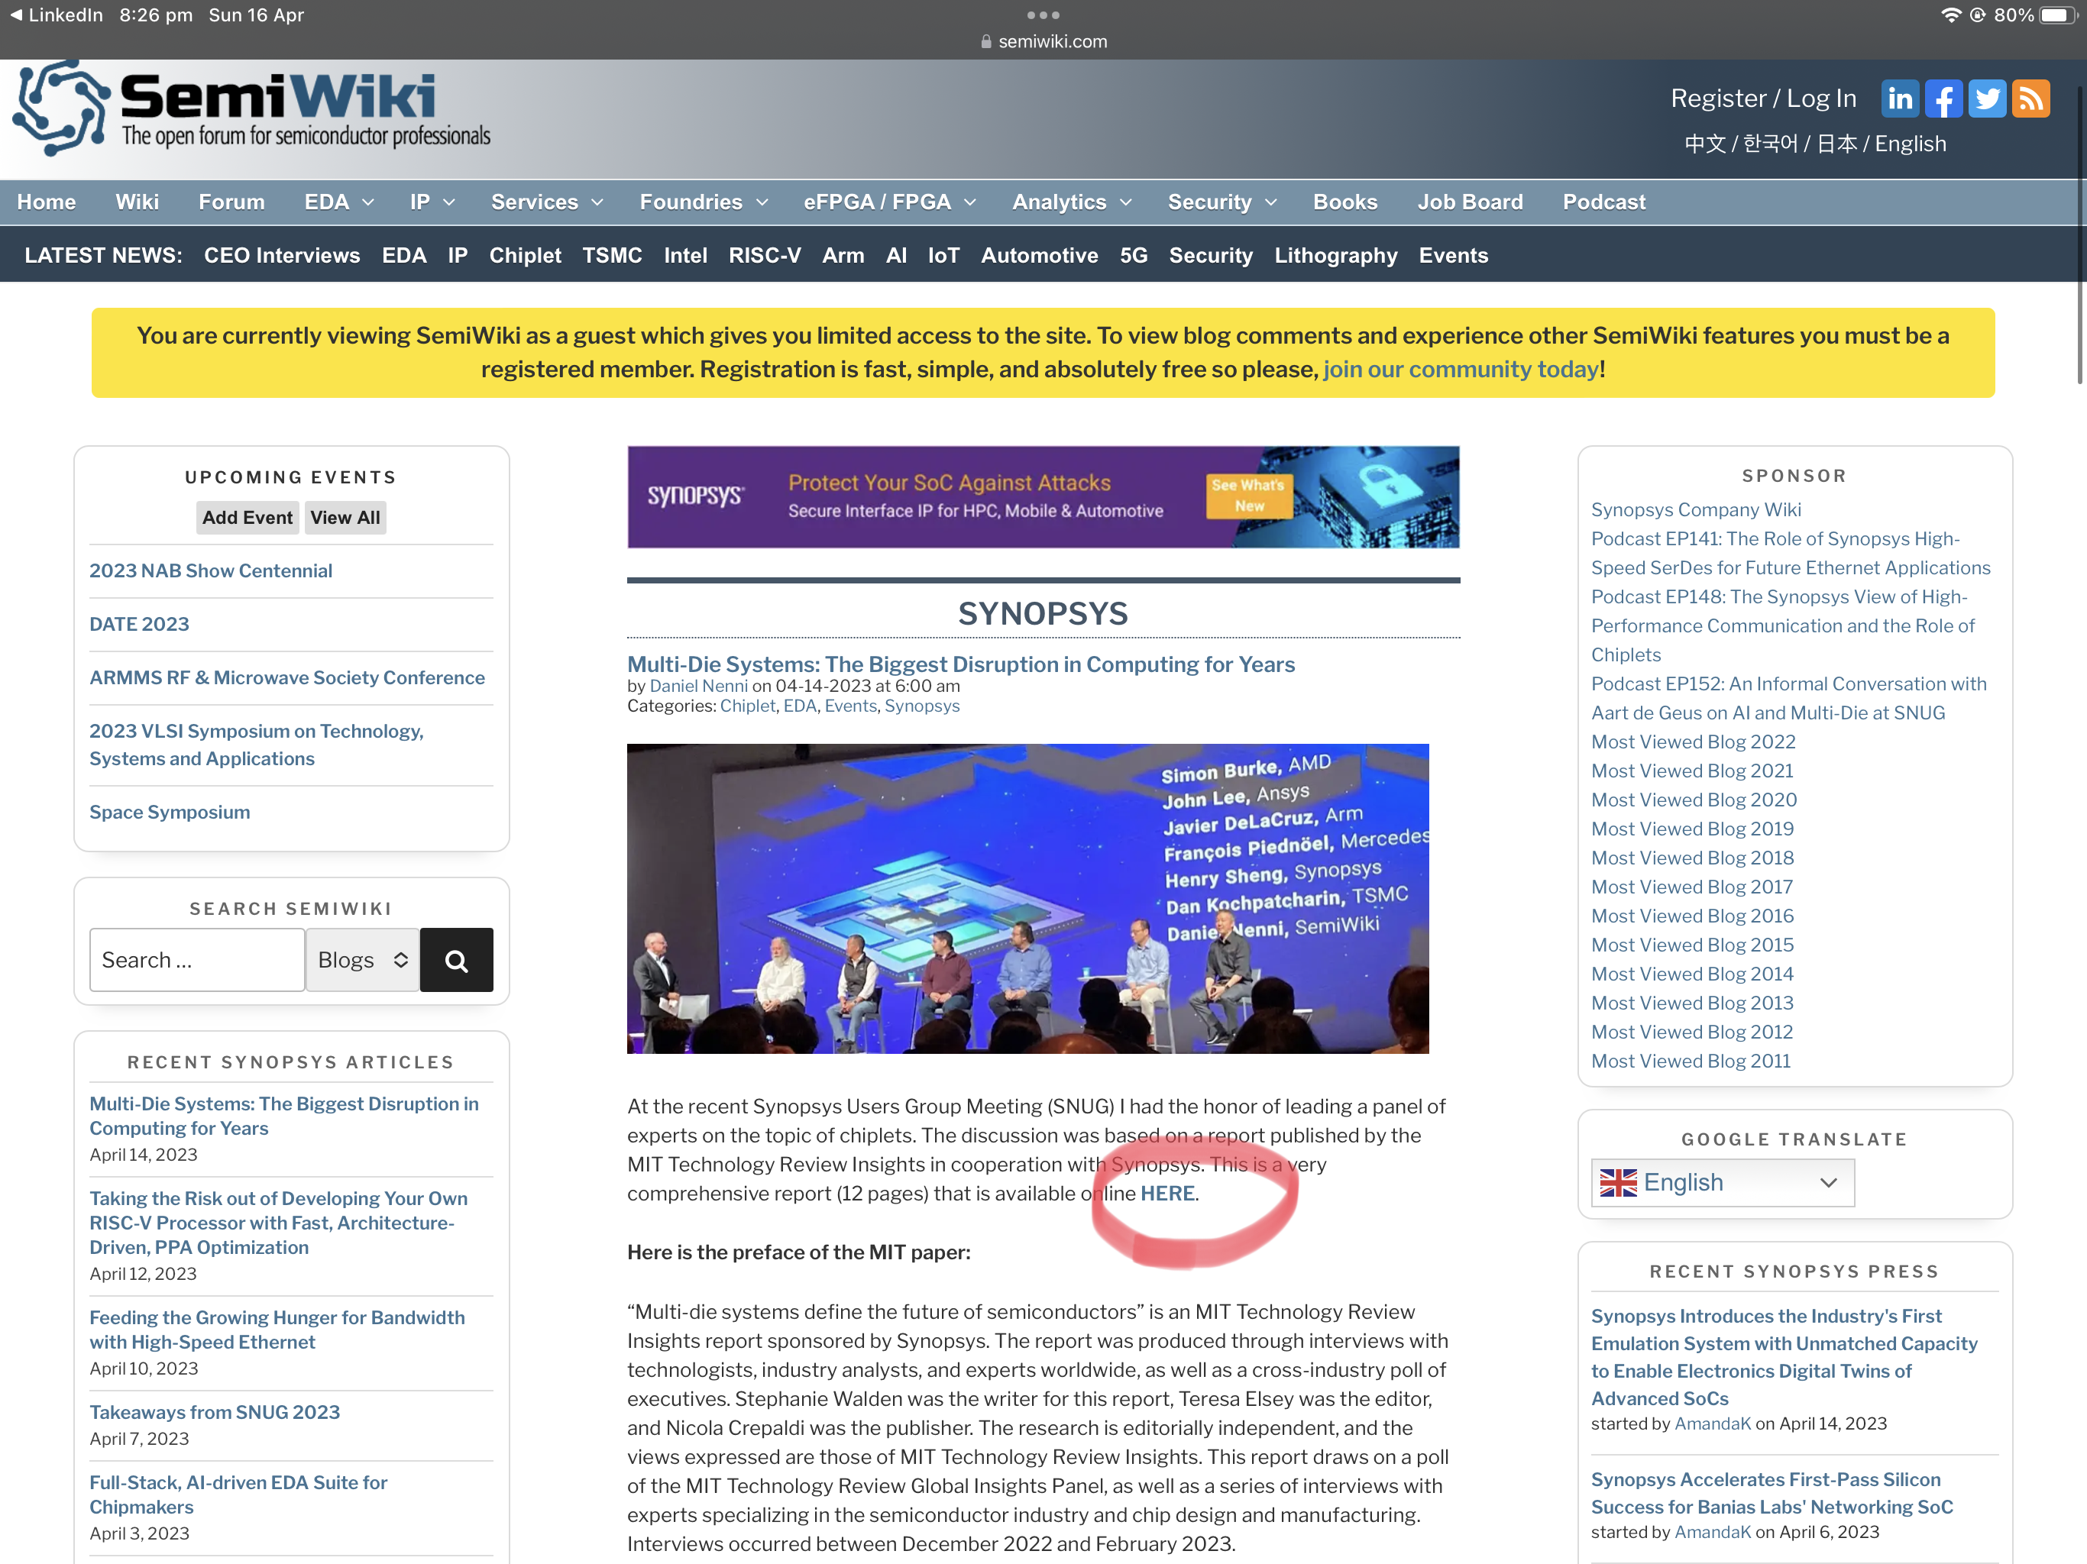2087x1564 pixels.
Task: Tap the LinkedIn back-to-app arrow
Action: (x=16, y=15)
